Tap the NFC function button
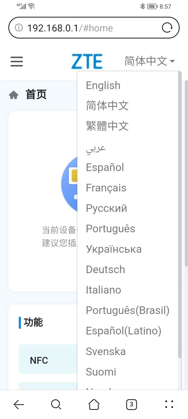This screenshot has height=419, width=188. (39, 360)
